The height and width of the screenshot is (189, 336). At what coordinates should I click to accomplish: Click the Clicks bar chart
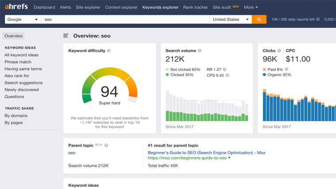[x=299, y=105]
